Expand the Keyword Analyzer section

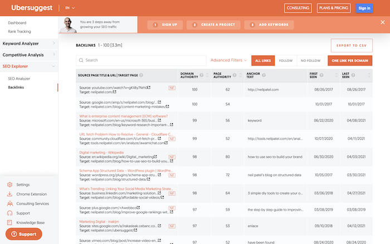(x=29, y=43)
